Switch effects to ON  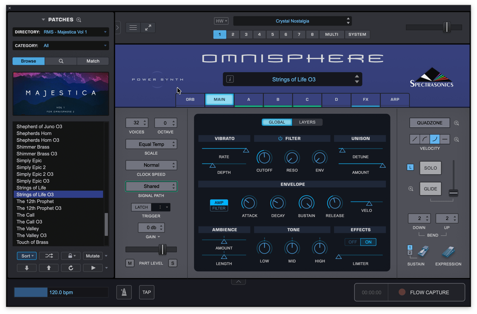point(368,242)
